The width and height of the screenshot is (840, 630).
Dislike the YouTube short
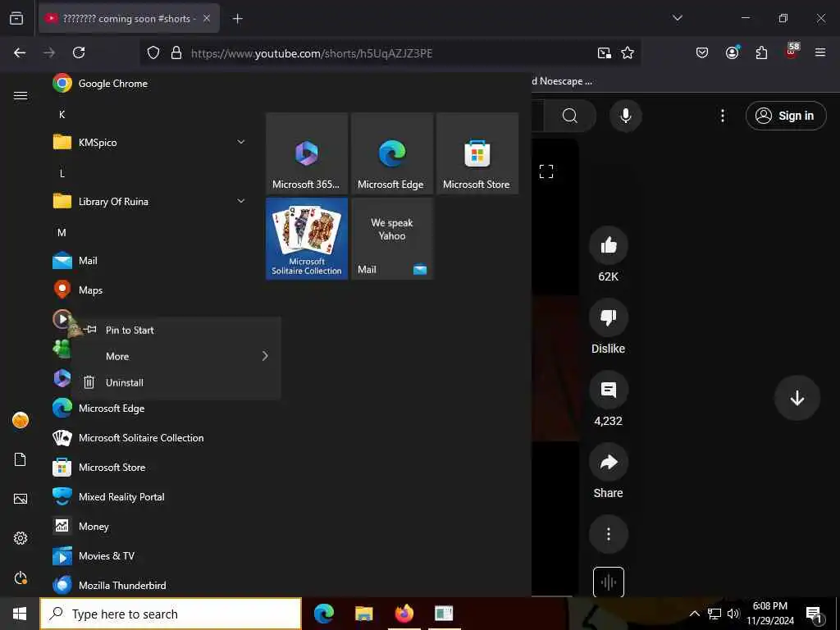pos(609,317)
